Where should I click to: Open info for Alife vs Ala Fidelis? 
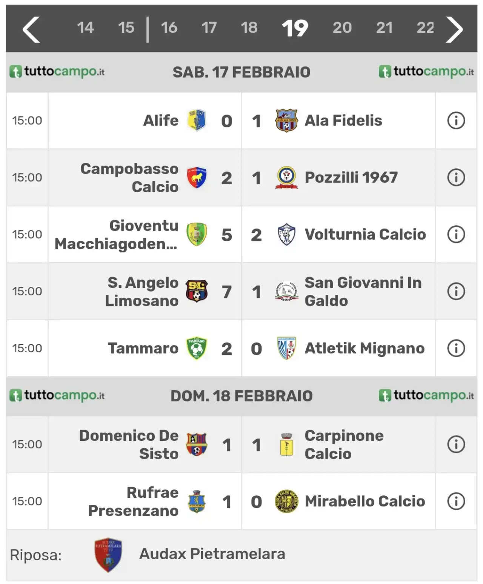tap(456, 121)
